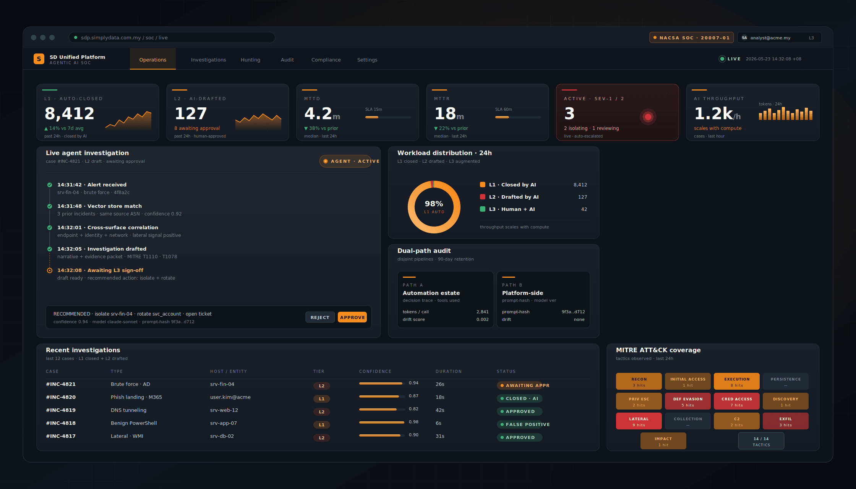Open the Compliance tab
Image resolution: width=856 pixels, height=489 pixels.
click(x=326, y=60)
